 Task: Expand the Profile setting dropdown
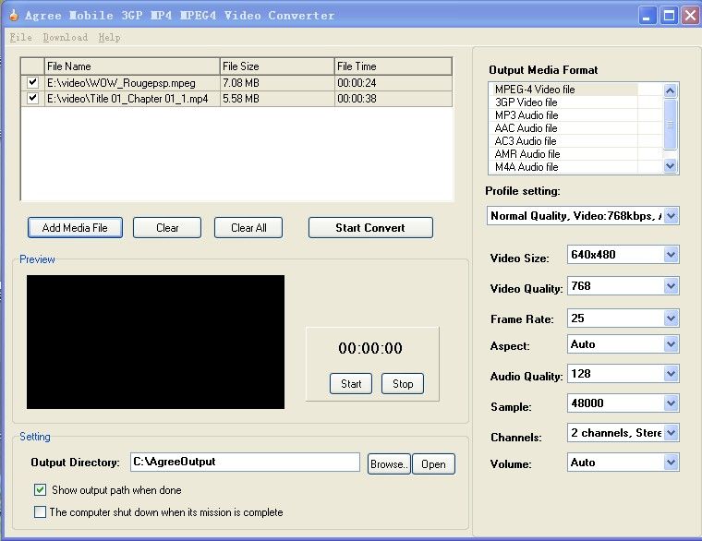tap(671, 216)
